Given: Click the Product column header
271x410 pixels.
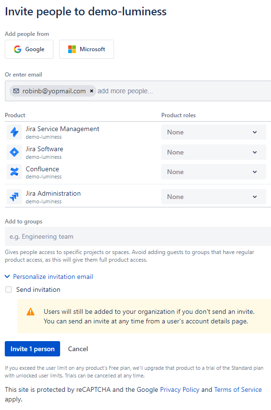Looking at the screenshot, I should pos(15,115).
